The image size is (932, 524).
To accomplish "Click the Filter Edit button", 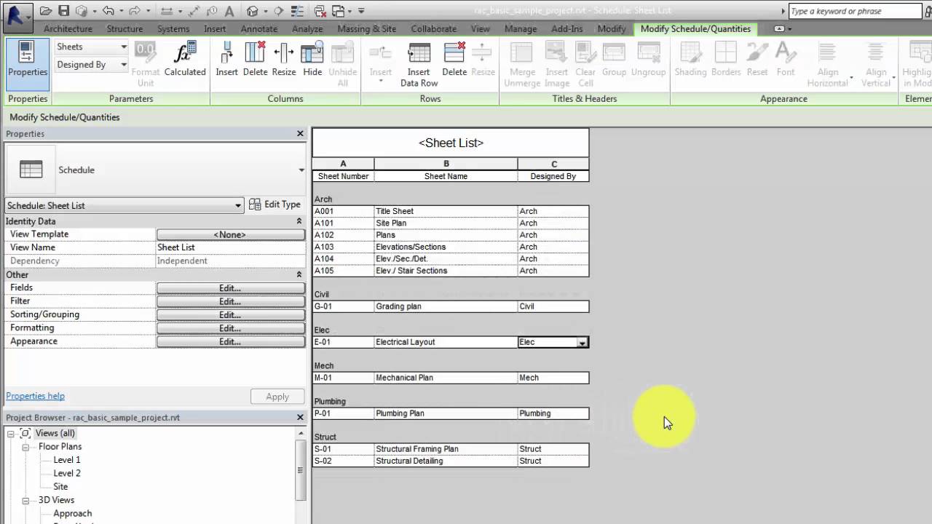I will [230, 301].
